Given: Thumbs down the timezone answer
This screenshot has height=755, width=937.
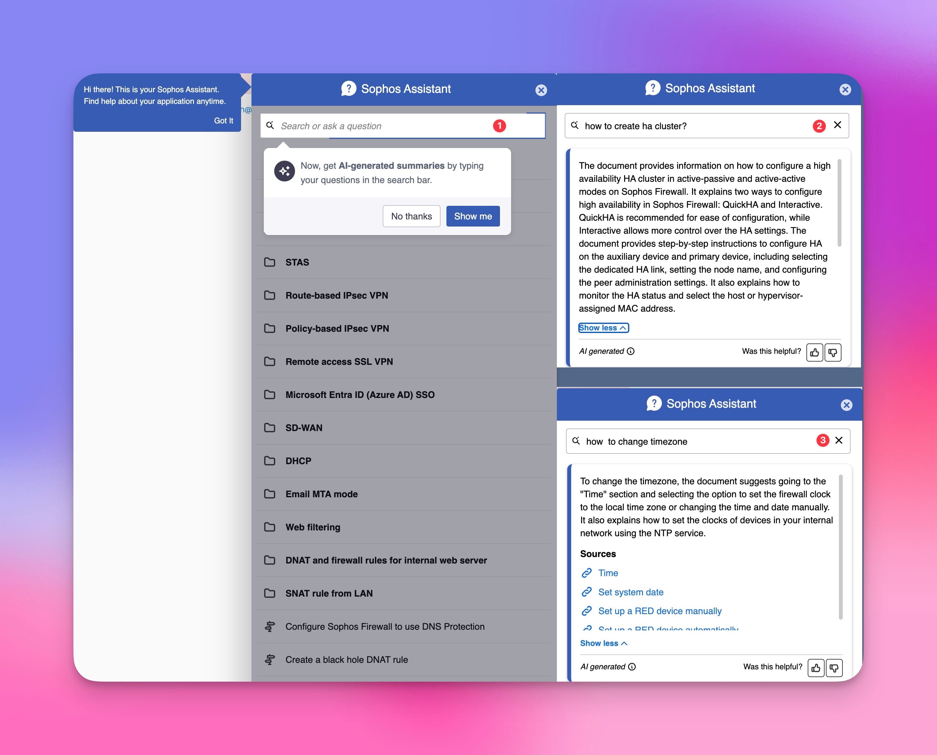Looking at the screenshot, I should pyautogui.click(x=834, y=668).
